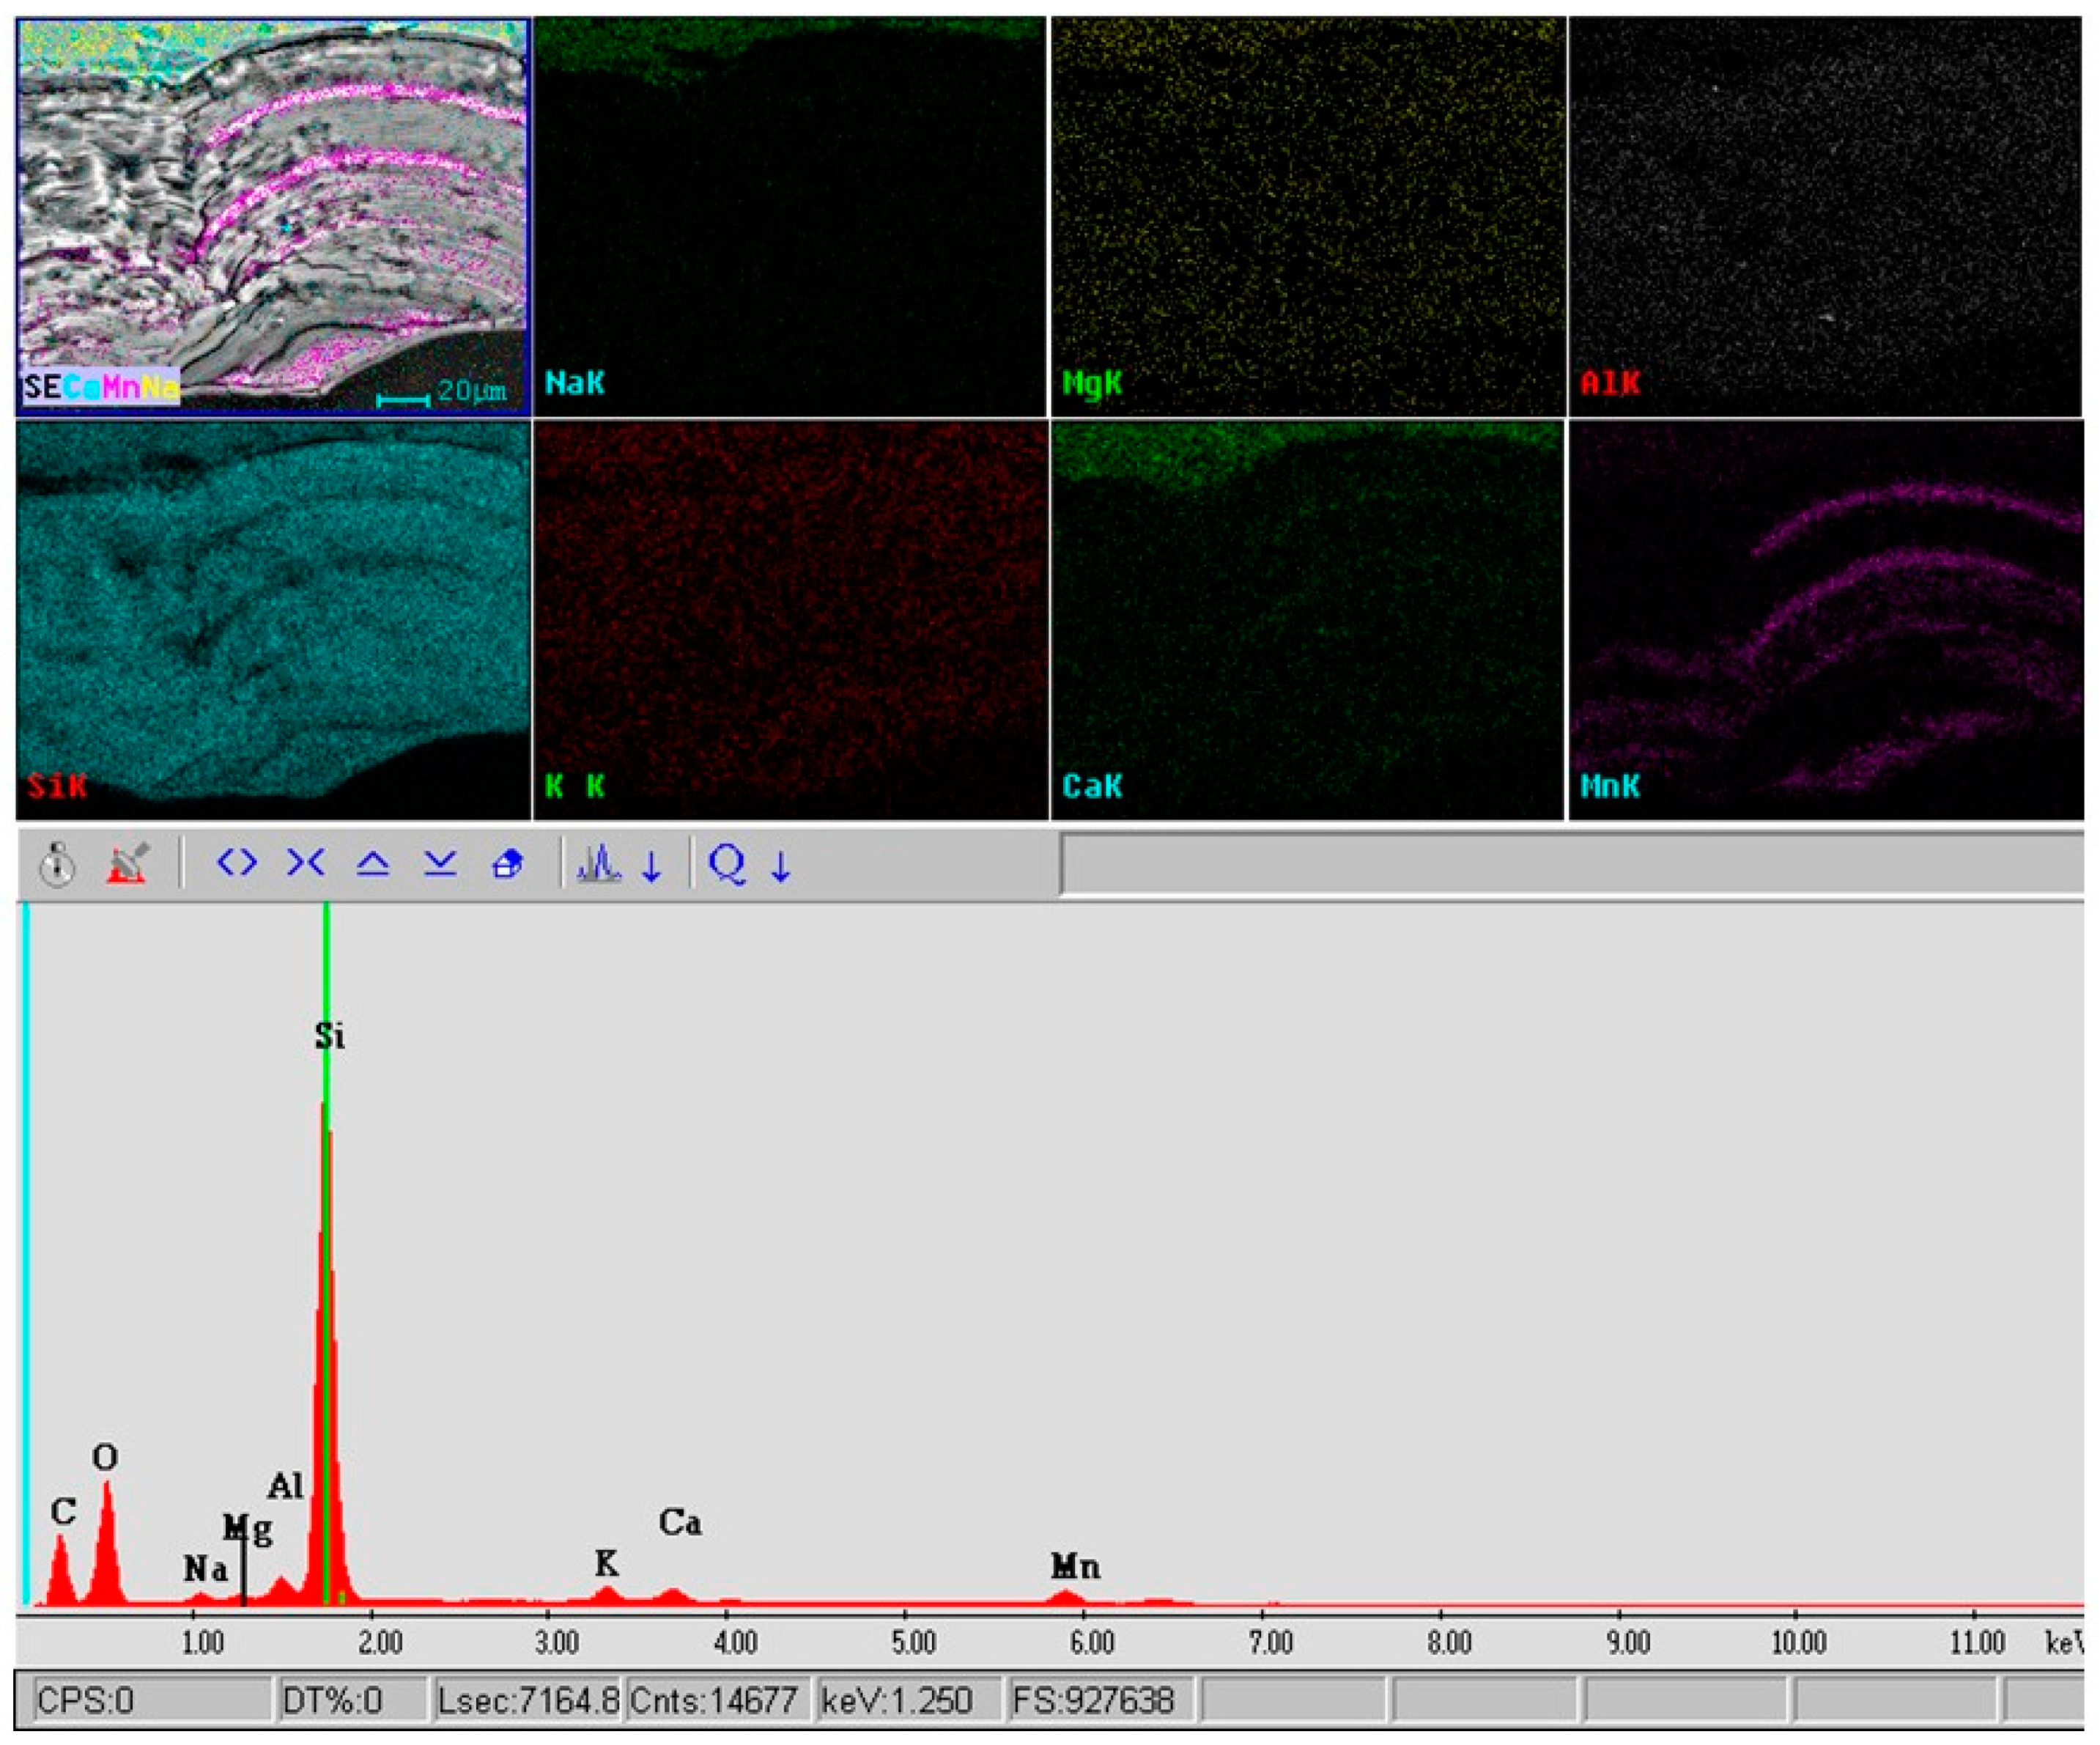The height and width of the screenshot is (1745, 2100).
Task: Click the green Si marker line
Action: pyautogui.click(x=327, y=1255)
